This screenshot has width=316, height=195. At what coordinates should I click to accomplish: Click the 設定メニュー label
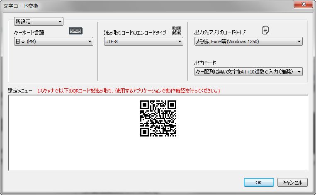coord(20,90)
